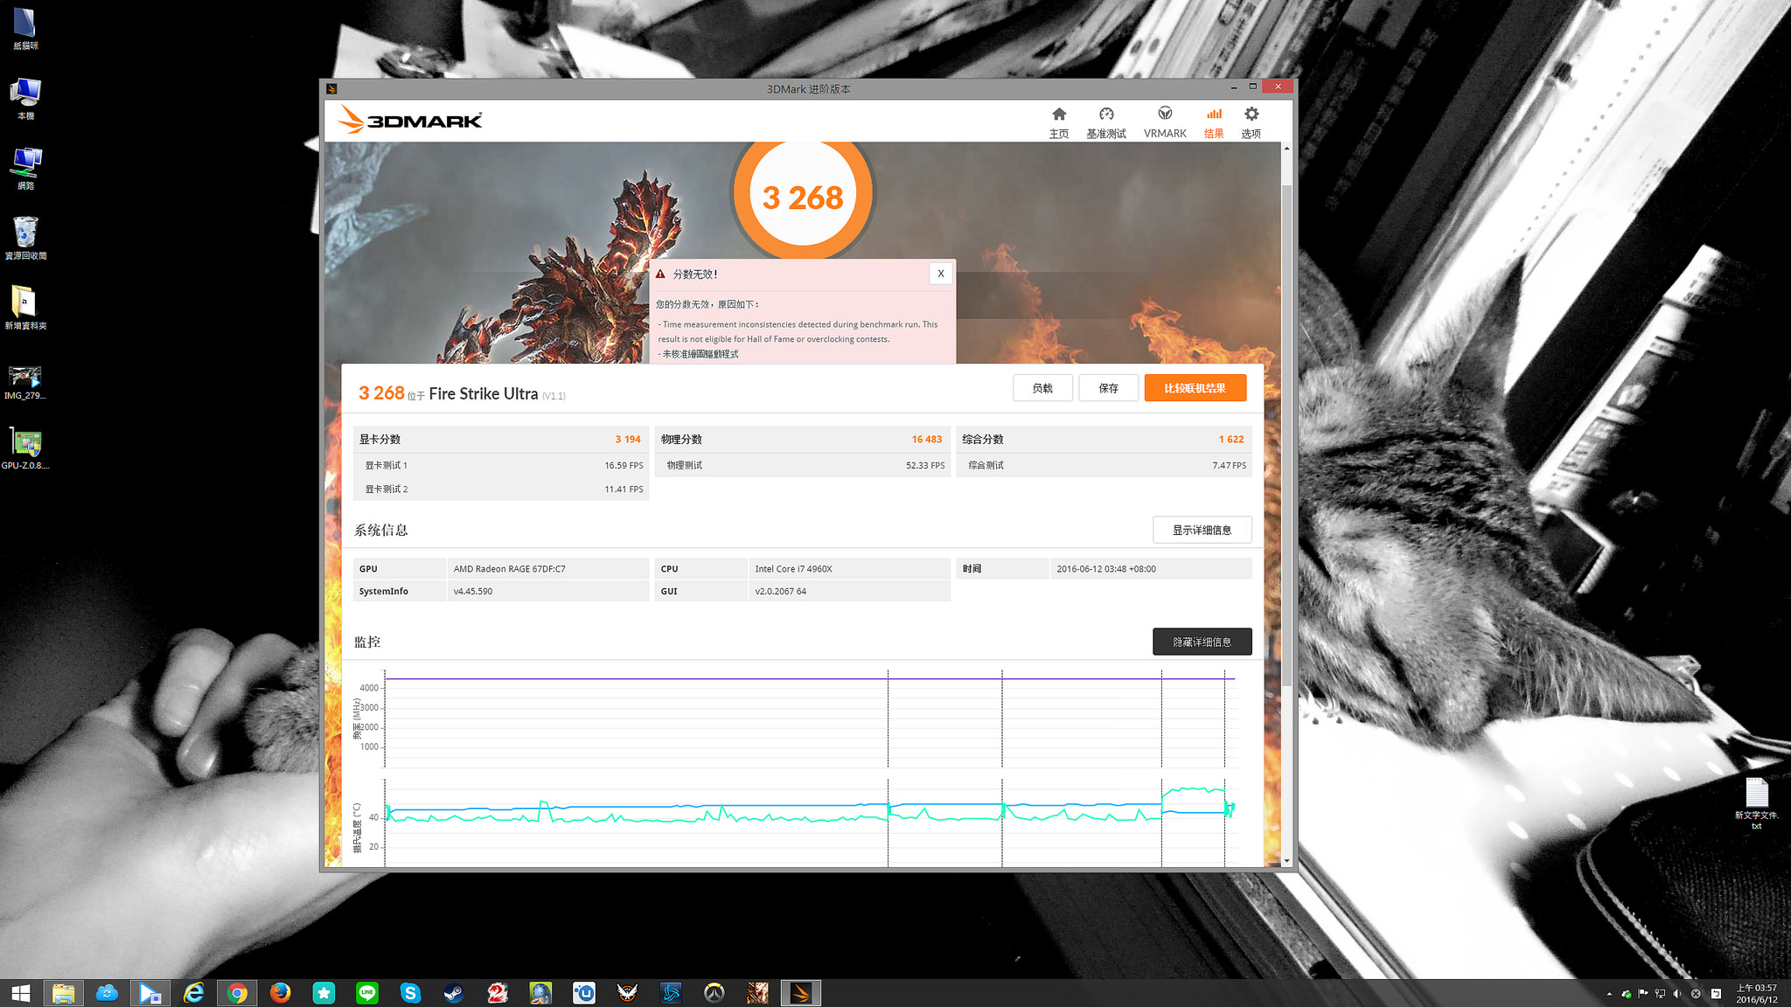1791x1007 pixels.
Task: Click the 3DMark vertical scrollbar thumb
Action: (1286, 437)
